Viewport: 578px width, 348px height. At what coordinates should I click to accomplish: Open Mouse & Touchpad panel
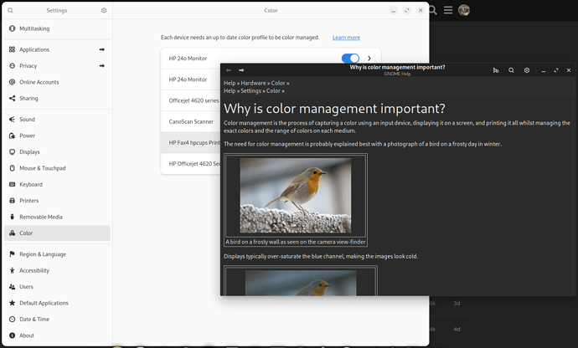pos(57,168)
